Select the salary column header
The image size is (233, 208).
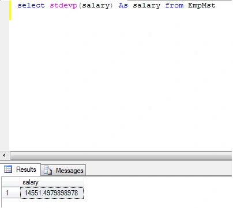pyautogui.click(x=52, y=182)
